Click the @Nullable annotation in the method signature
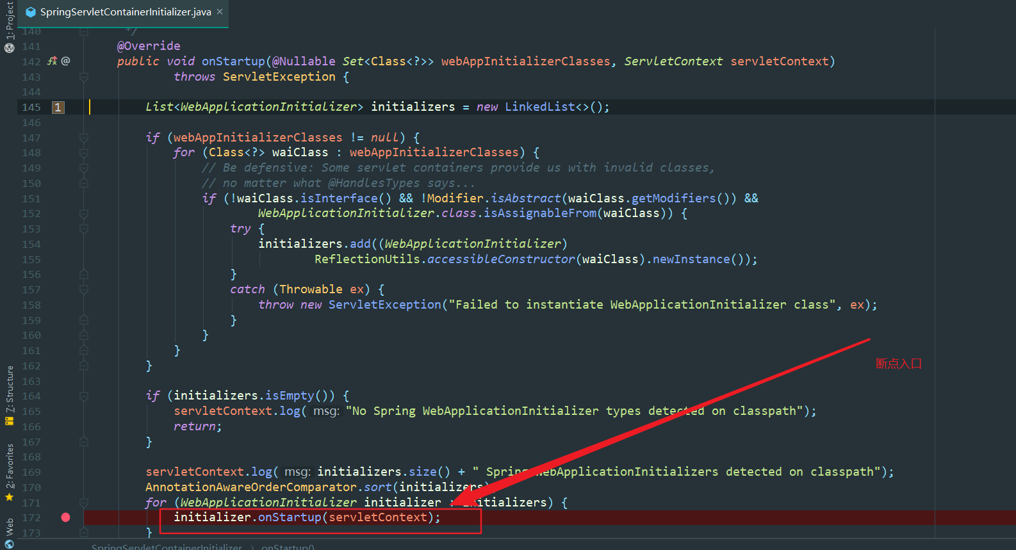The width and height of the screenshot is (1016, 550). (x=304, y=61)
